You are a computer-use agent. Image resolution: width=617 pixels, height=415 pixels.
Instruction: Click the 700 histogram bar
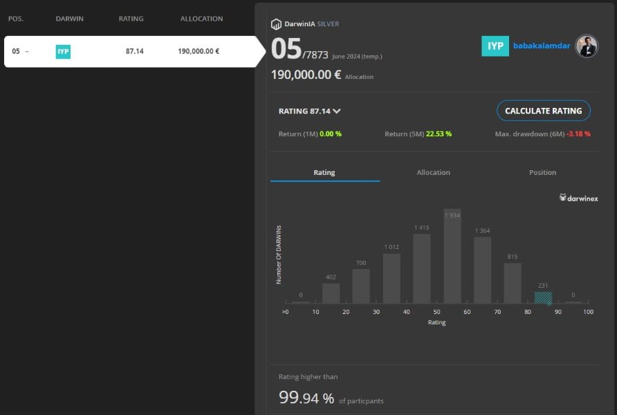coord(361,286)
